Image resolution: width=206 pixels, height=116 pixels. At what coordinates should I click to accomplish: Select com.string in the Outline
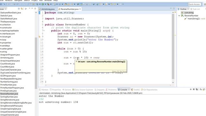click(189, 13)
